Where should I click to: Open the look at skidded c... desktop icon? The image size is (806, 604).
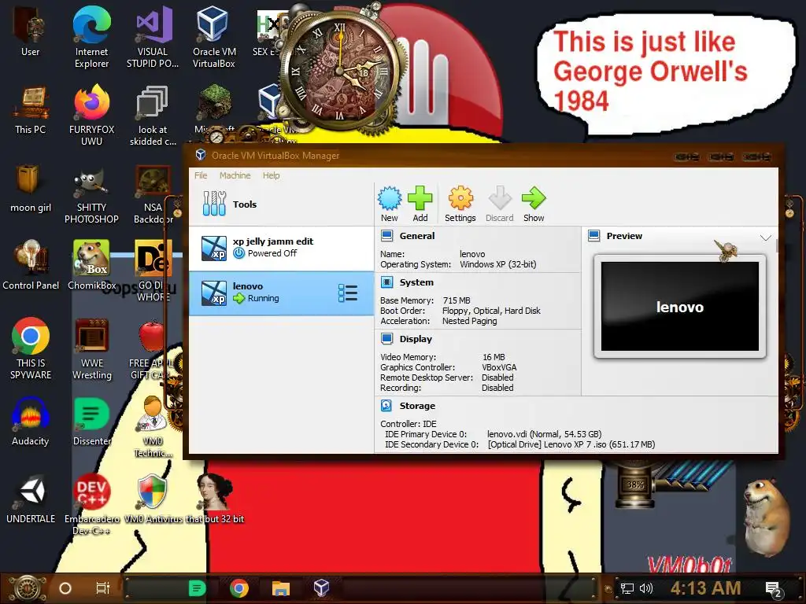point(153,115)
